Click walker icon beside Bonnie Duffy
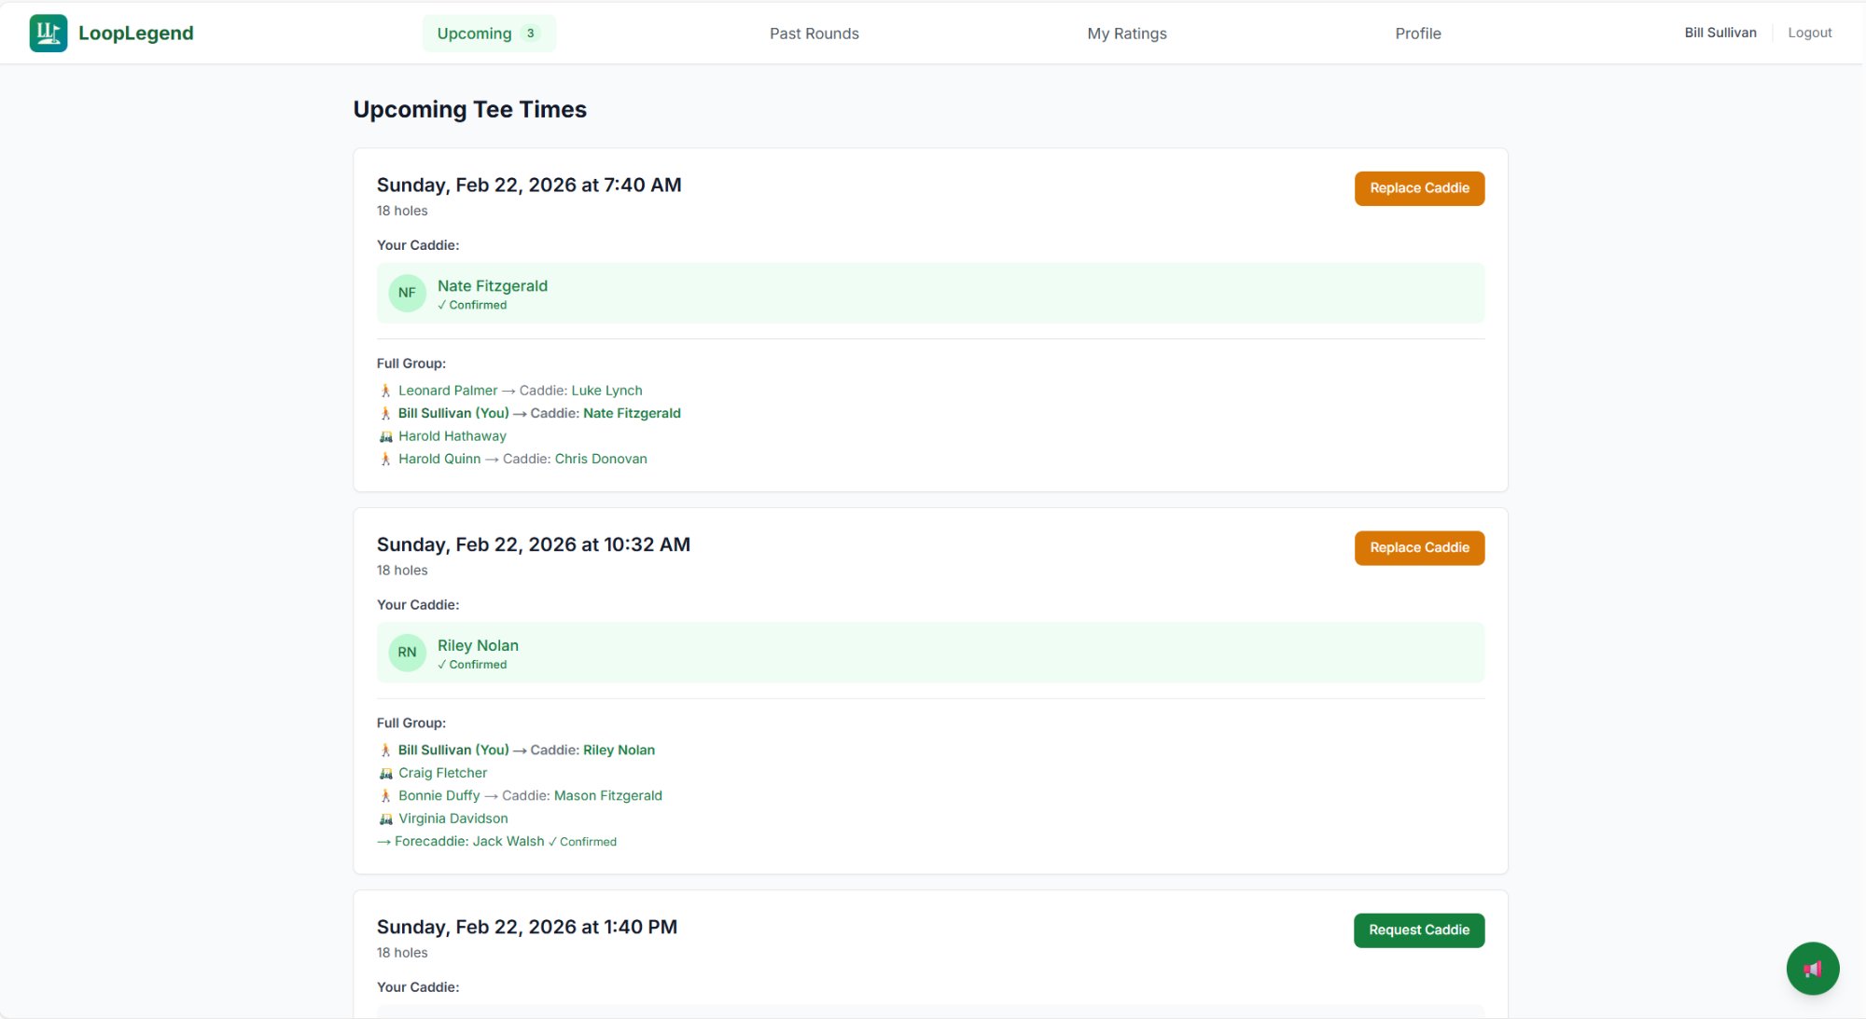 point(385,796)
